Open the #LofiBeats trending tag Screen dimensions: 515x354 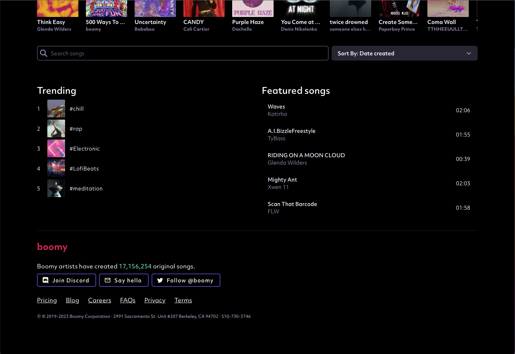pos(84,168)
